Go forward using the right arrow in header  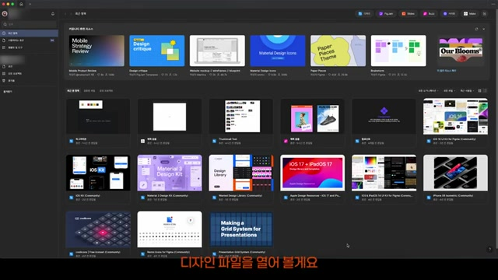pos(70,14)
